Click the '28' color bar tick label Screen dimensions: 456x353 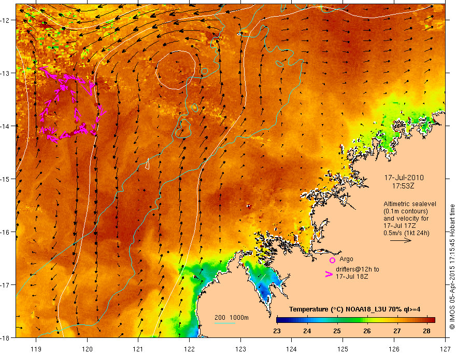(426, 331)
